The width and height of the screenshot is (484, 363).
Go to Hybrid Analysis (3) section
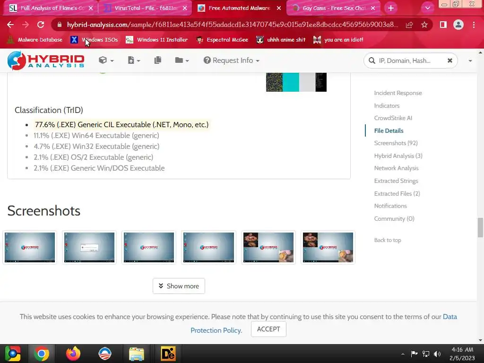398,156
